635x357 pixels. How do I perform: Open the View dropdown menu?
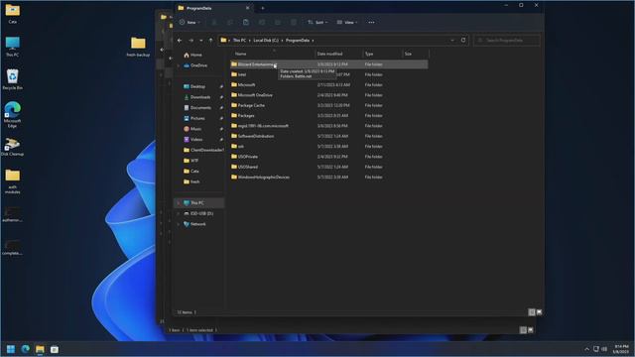(x=347, y=22)
